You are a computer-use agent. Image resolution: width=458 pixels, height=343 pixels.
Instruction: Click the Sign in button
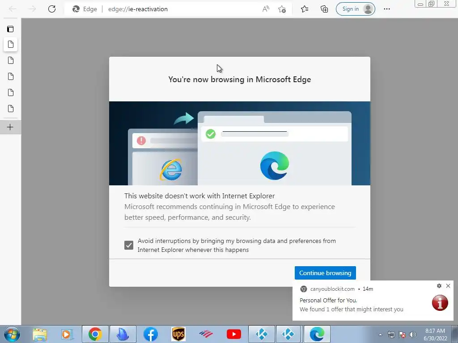point(356,9)
